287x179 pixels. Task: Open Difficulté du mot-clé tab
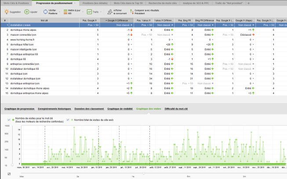click(x=176, y=109)
